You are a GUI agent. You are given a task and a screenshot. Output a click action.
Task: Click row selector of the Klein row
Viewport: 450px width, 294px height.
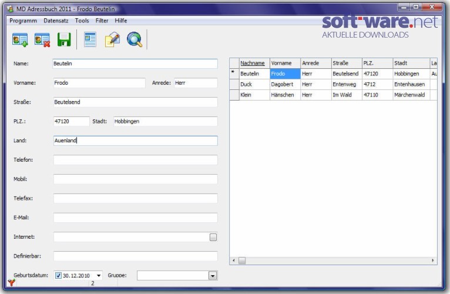[x=234, y=95]
